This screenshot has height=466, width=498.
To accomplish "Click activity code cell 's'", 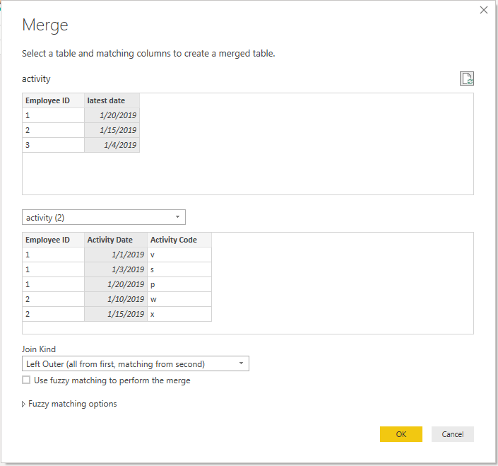I will [x=179, y=269].
